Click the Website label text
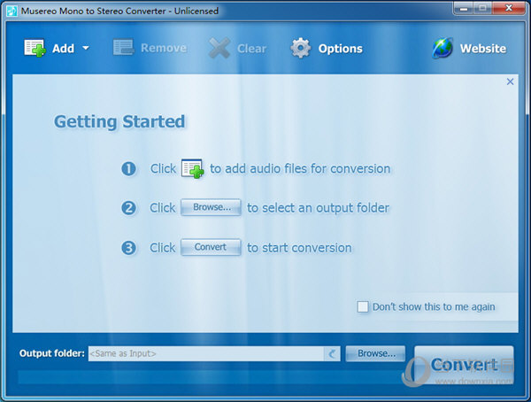531x402 pixels. pos(483,49)
